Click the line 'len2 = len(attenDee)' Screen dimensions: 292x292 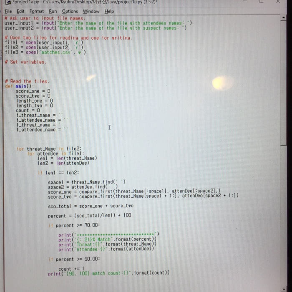coord(63,164)
